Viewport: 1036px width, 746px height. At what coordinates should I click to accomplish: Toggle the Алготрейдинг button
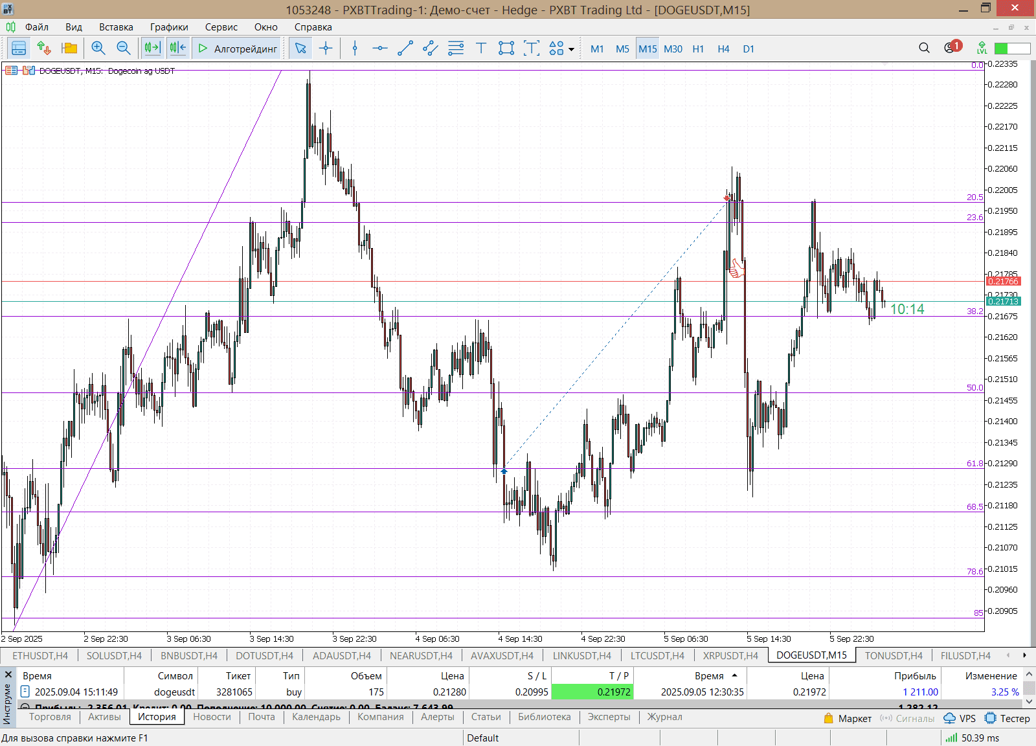[237, 49]
